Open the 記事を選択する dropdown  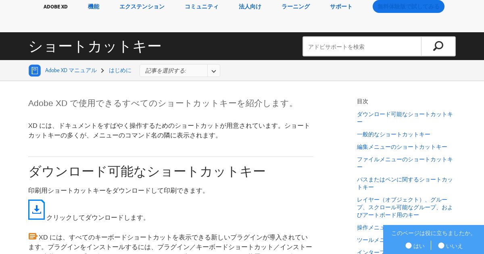pos(180,71)
